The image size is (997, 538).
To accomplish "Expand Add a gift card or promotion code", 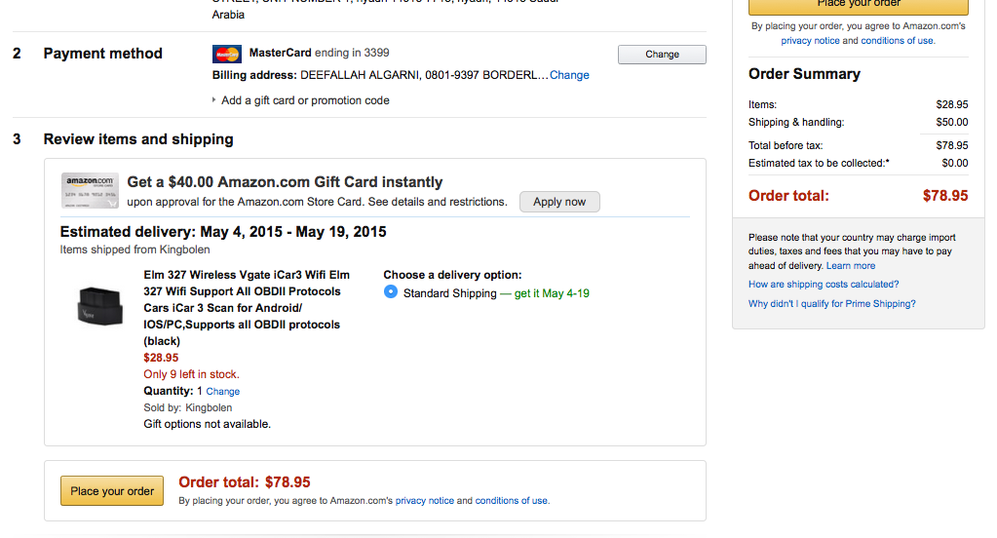I will [x=305, y=100].
